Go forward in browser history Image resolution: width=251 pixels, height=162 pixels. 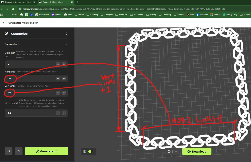click(7, 9)
